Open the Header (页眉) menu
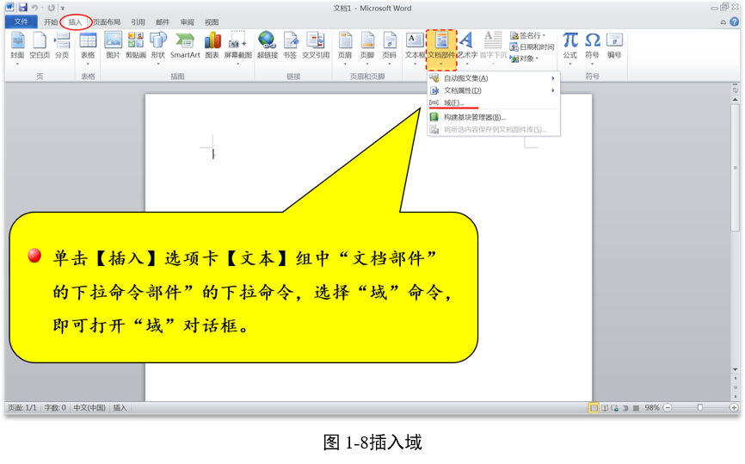Image resolution: width=745 pixels, height=464 pixels. [x=345, y=47]
